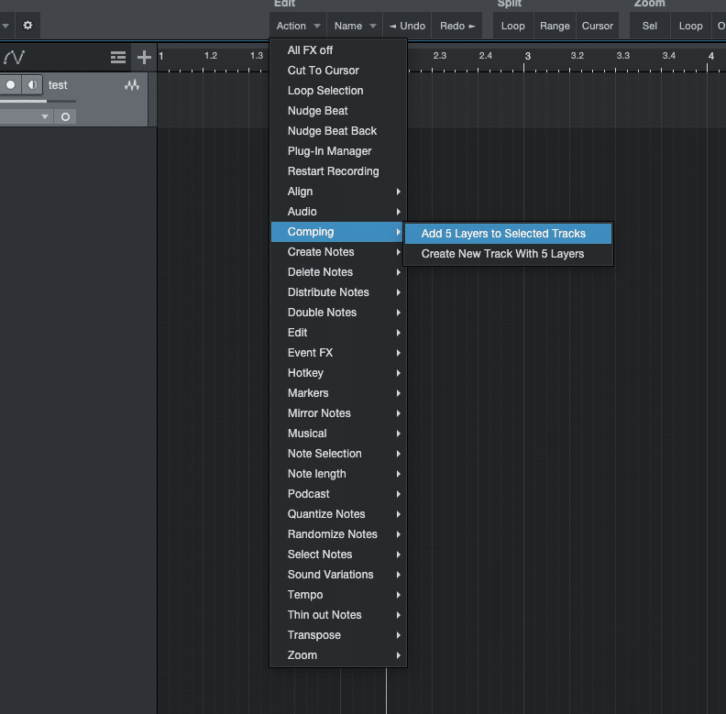The image size is (726, 714).
Task: Choose Restart Recording
Action: (338, 171)
